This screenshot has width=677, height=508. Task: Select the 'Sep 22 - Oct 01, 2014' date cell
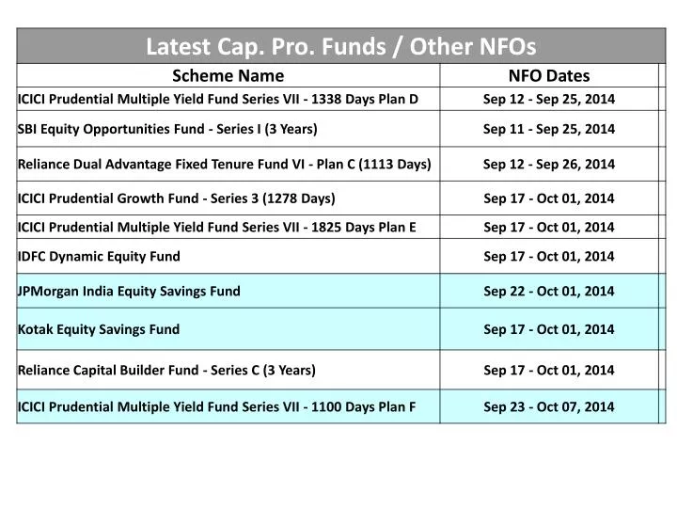click(x=549, y=292)
